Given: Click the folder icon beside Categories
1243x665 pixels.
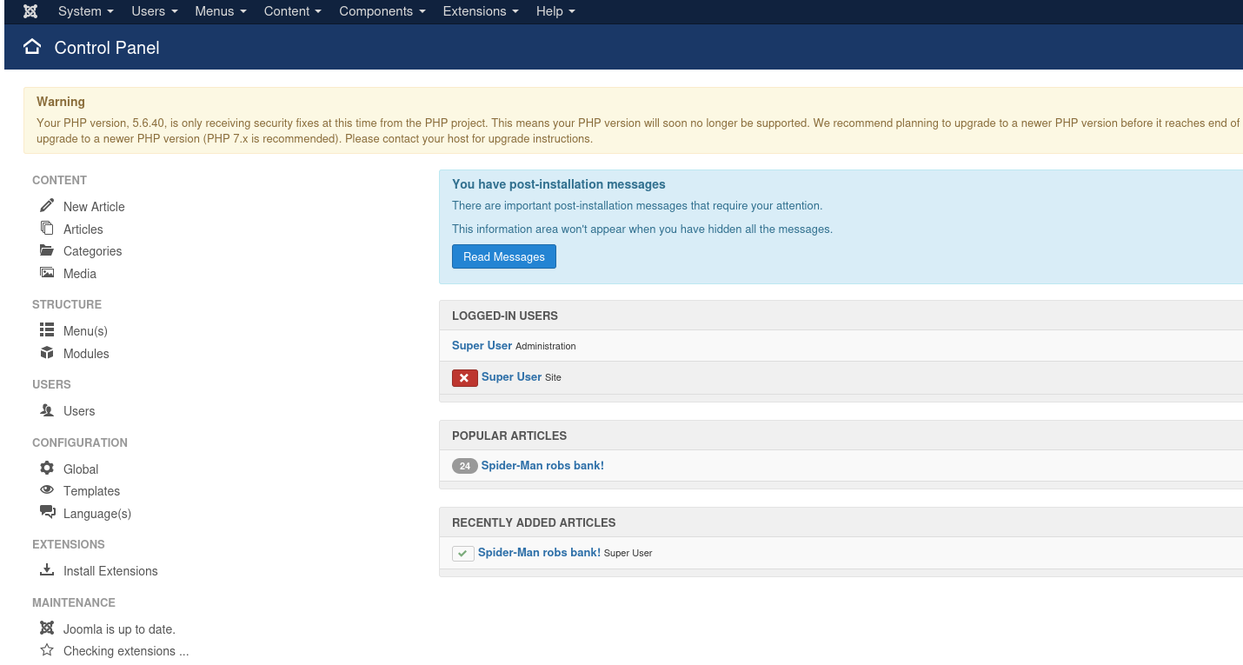Looking at the screenshot, I should 47,250.
